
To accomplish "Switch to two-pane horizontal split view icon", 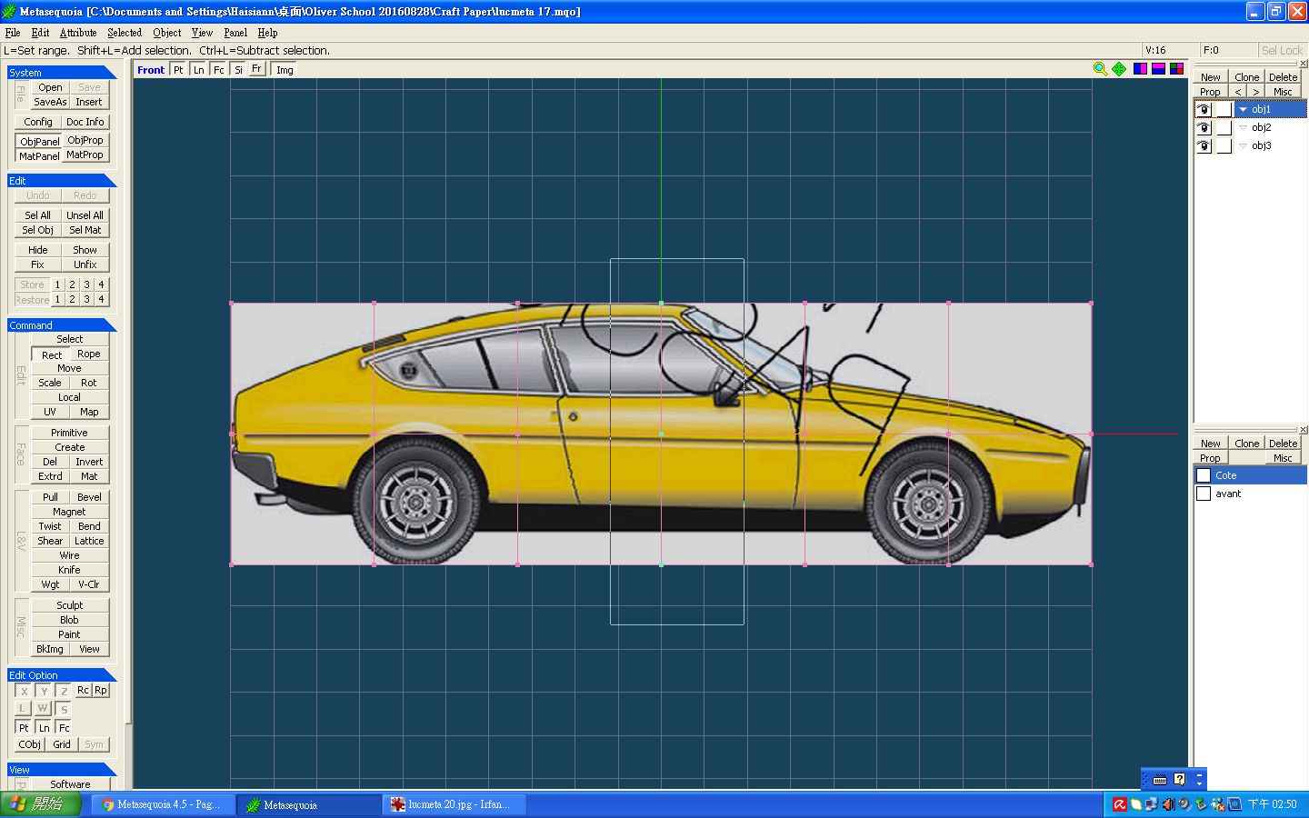I will 1158,69.
